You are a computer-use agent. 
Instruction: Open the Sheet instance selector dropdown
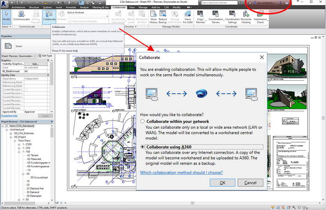point(35,56)
